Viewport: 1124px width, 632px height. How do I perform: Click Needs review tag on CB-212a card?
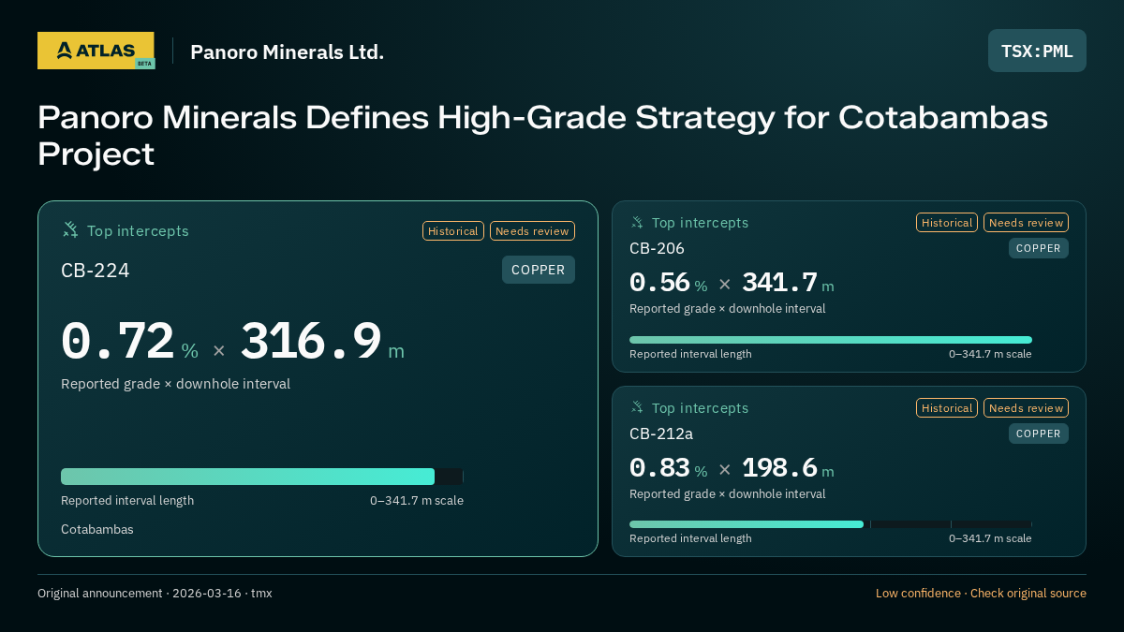pos(1026,408)
